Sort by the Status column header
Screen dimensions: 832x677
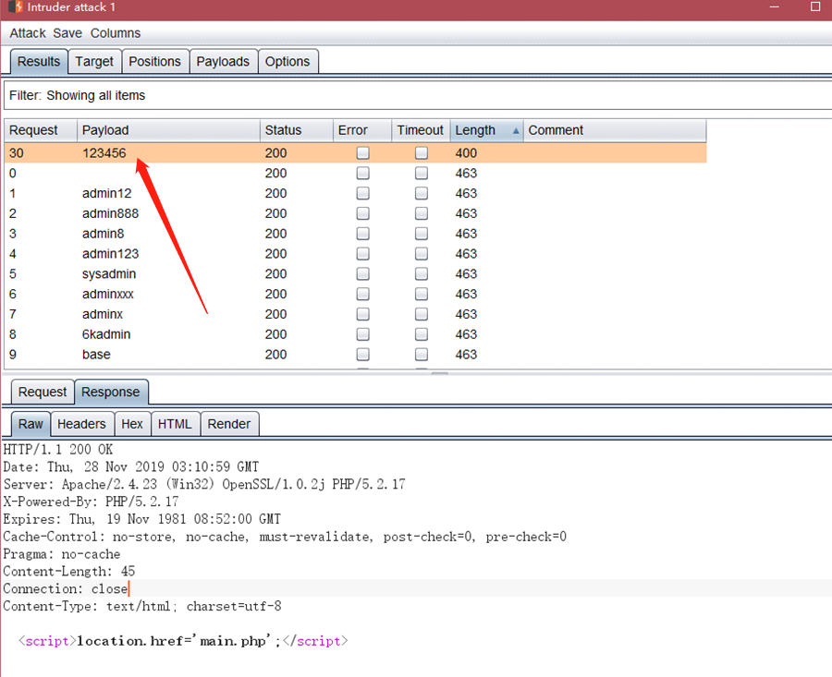(x=297, y=130)
